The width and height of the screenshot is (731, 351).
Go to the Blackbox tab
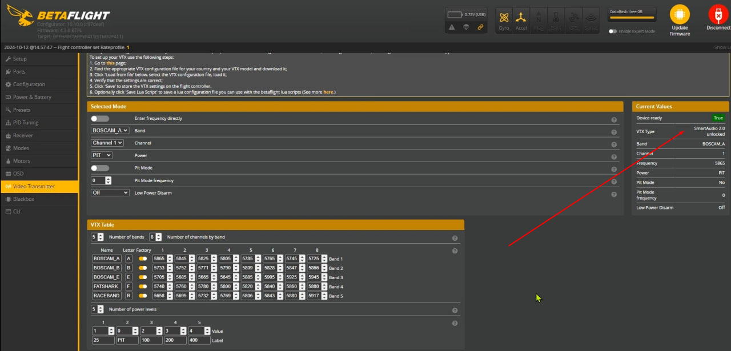coord(23,199)
